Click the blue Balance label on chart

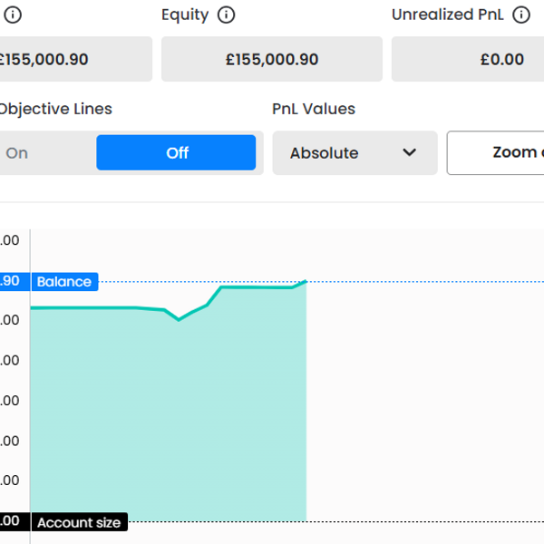[x=63, y=282]
